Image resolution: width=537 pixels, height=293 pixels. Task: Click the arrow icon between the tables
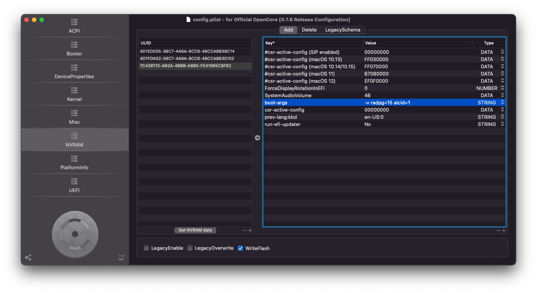(x=258, y=138)
